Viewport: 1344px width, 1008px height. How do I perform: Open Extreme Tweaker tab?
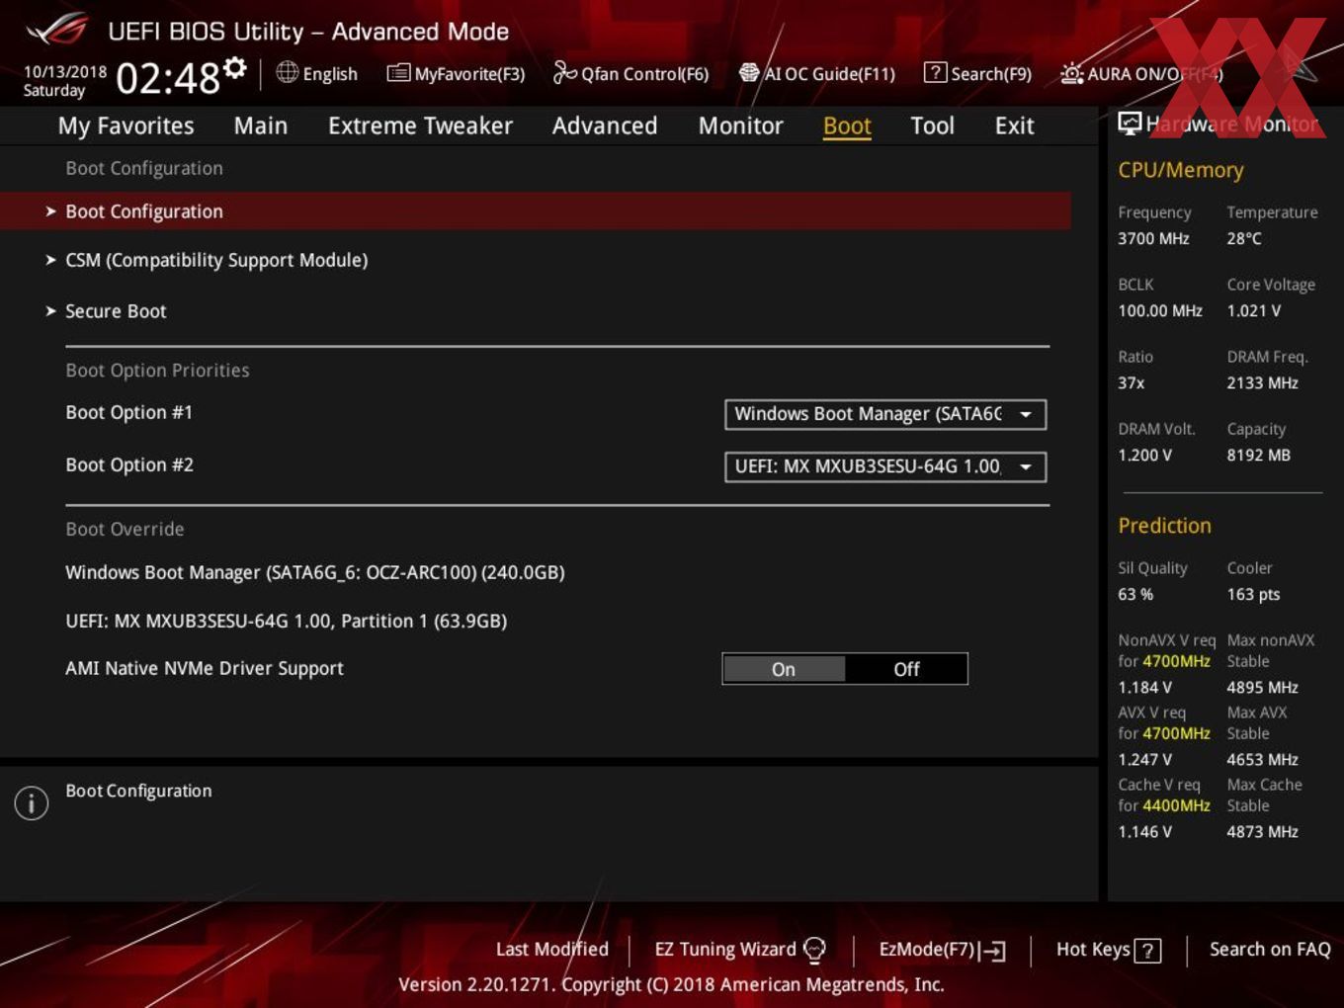pos(420,126)
